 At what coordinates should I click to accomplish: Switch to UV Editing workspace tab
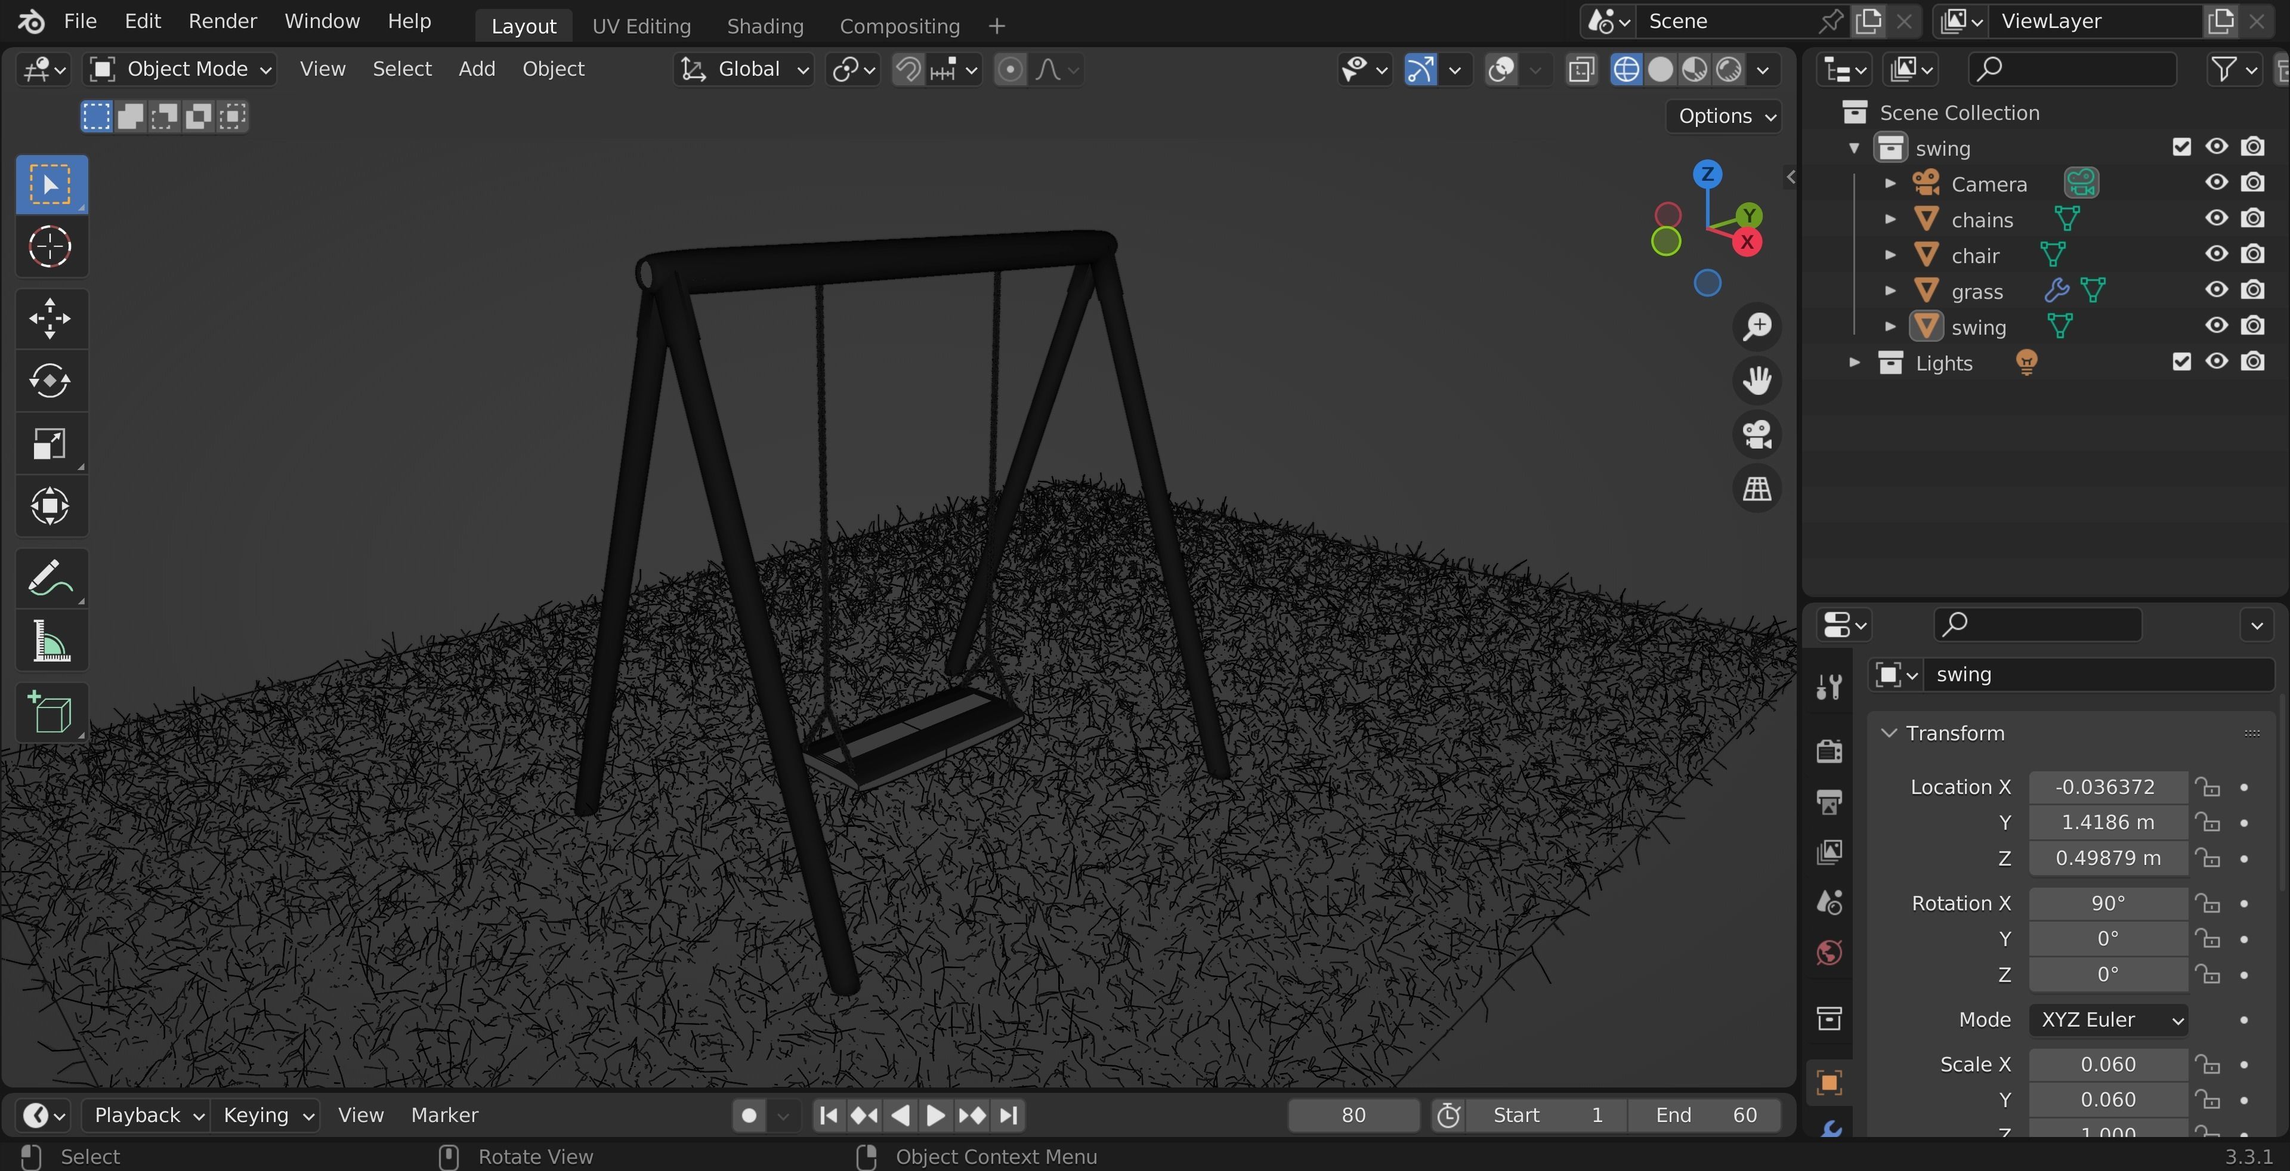click(x=641, y=26)
